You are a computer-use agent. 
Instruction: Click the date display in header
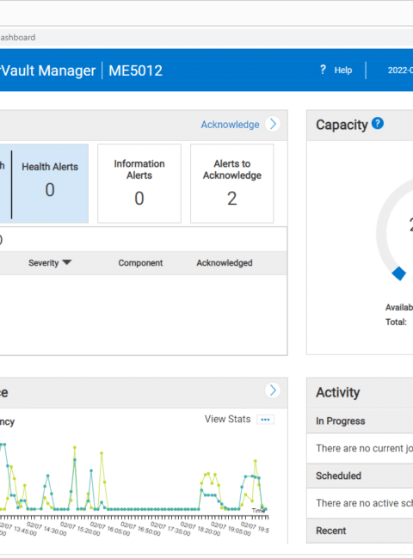400,71
